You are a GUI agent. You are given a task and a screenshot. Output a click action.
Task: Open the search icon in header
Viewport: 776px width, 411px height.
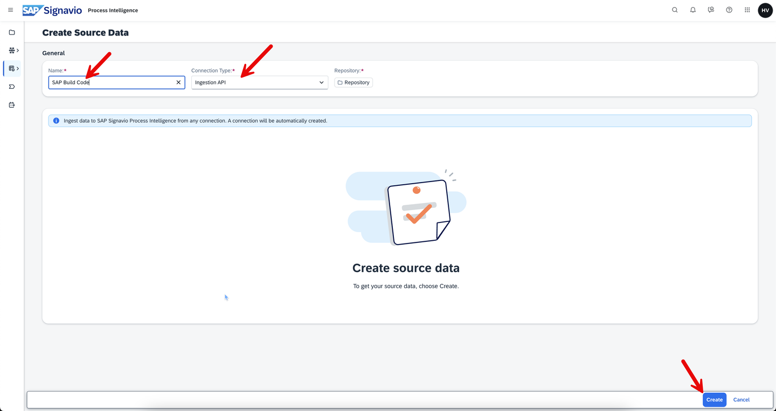[x=675, y=10]
